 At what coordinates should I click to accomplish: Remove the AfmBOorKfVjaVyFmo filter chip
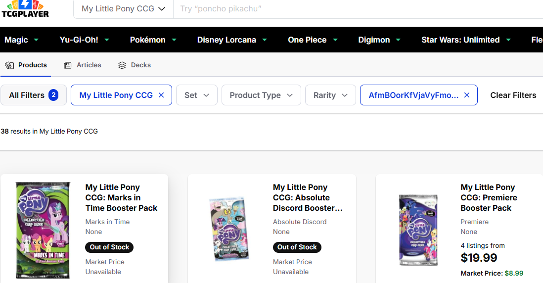click(467, 95)
